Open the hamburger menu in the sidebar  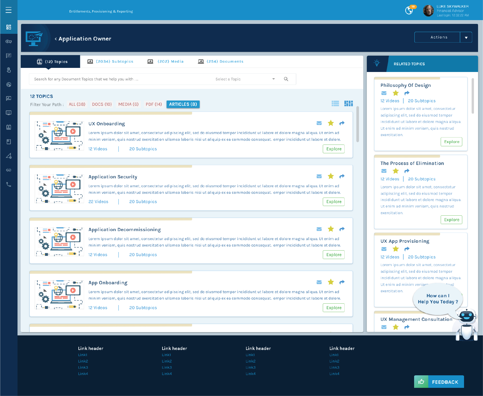pos(9,10)
